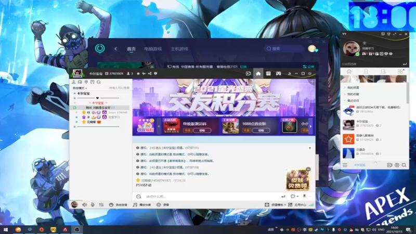Open YY main window home tab
Viewport: 416px width, 234px height.
point(349,71)
